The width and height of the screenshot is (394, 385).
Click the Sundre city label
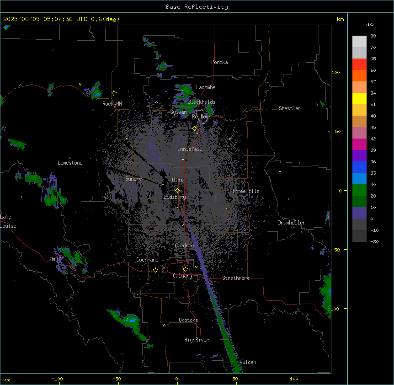point(133,179)
